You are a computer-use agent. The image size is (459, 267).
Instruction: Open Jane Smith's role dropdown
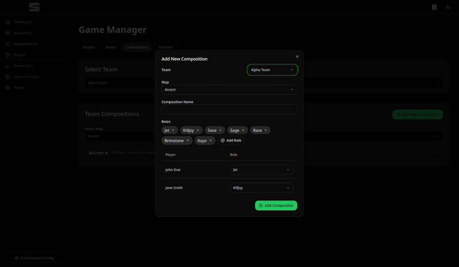click(262, 188)
